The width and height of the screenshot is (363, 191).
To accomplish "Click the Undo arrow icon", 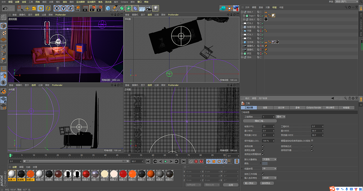I will (5, 8).
